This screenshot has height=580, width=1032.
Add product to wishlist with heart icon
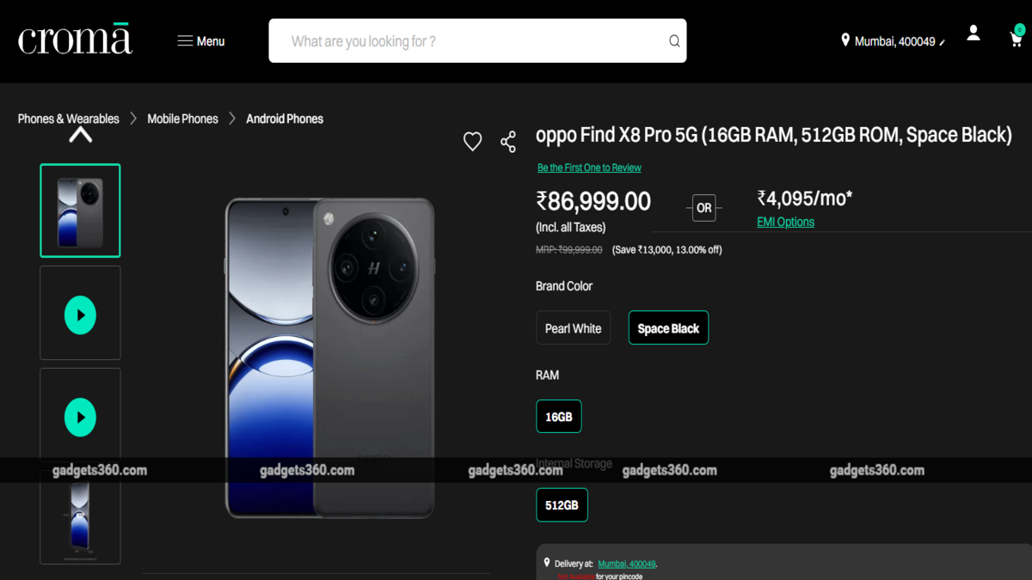[472, 142]
